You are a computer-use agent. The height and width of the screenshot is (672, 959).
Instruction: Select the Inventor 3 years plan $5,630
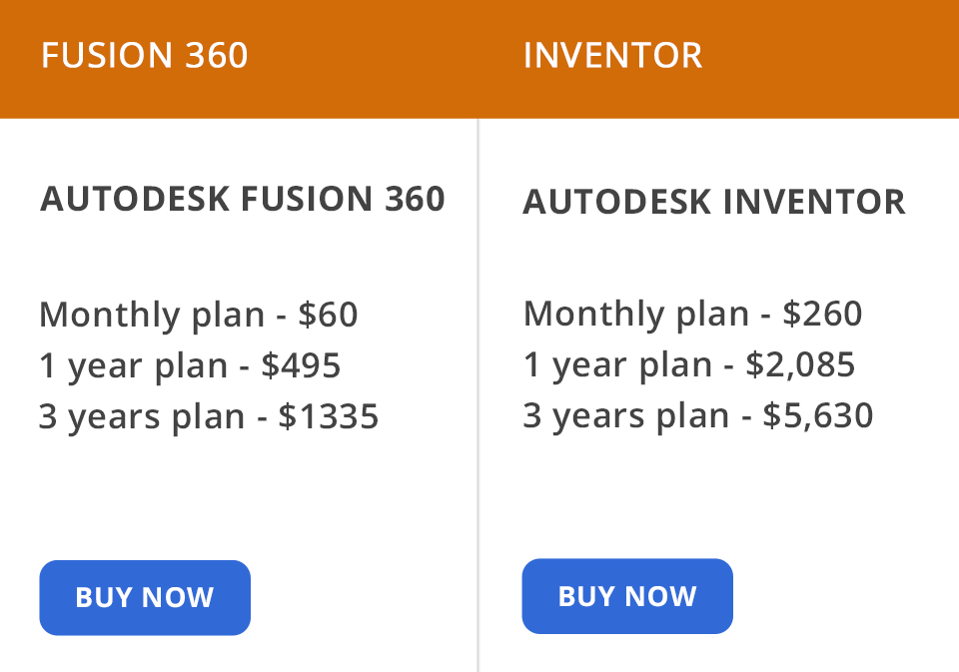(x=697, y=414)
